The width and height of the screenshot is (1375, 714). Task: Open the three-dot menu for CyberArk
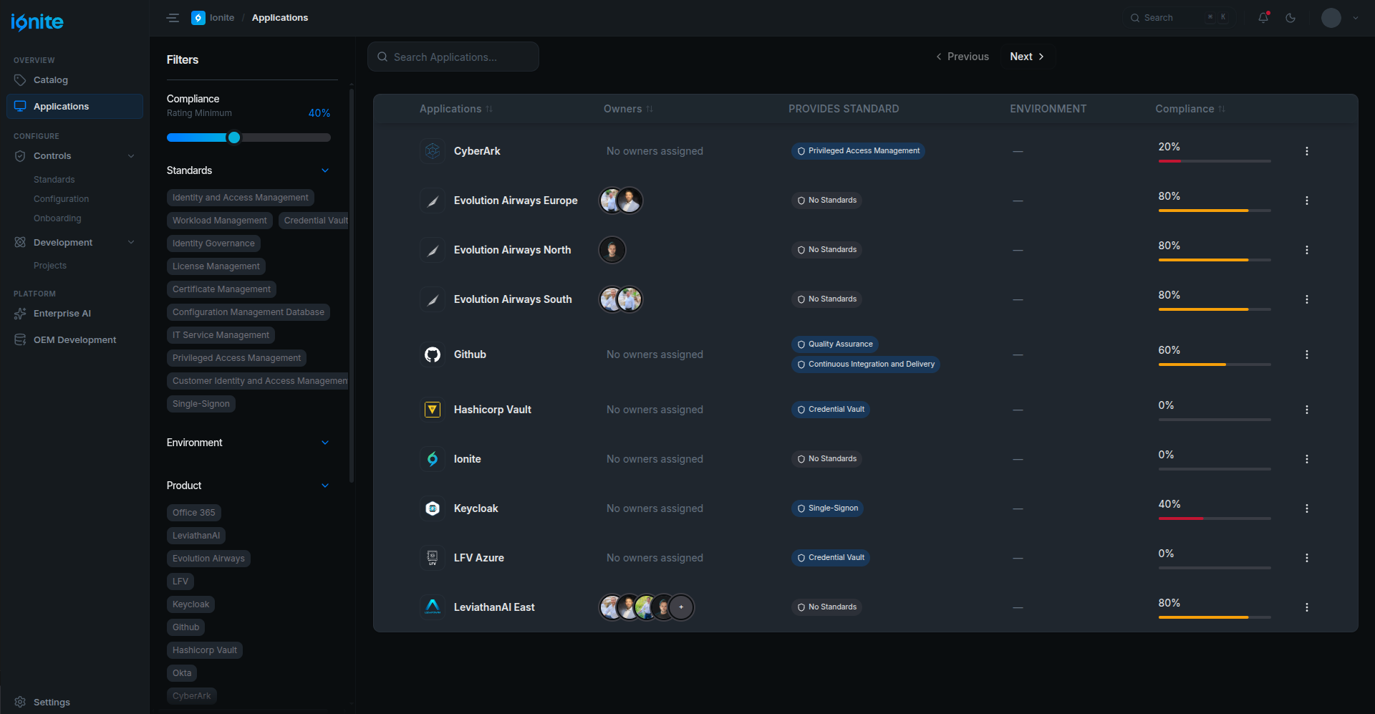(x=1306, y=151)
